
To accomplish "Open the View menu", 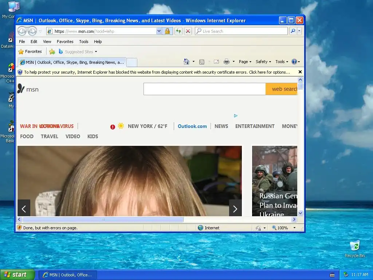I will coord(47,42).
